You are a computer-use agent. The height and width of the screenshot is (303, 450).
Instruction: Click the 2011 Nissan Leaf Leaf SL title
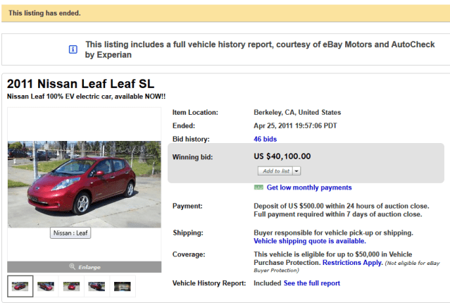pos(80,83)
